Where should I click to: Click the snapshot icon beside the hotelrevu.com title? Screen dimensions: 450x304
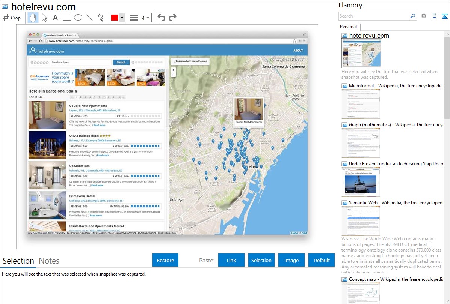tap(5, 6)
